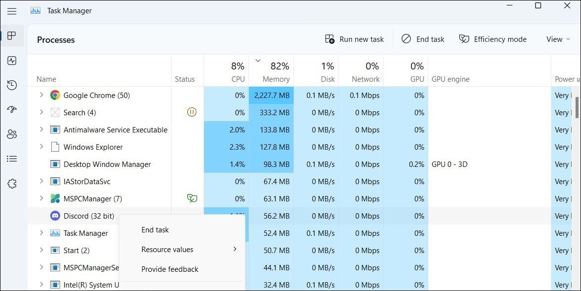Click the 56.2 MB memory value for Discord

pos(276,216)
